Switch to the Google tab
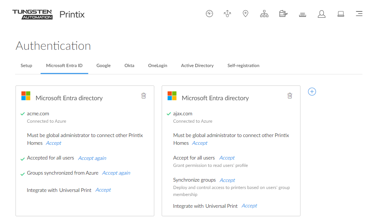Image resolution: width=378 pixels, height=224 pixels. pos(103,66)
